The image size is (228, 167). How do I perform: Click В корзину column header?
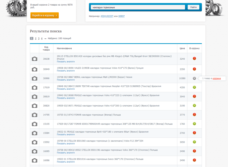pyautogui.click(x=194, y=49)
